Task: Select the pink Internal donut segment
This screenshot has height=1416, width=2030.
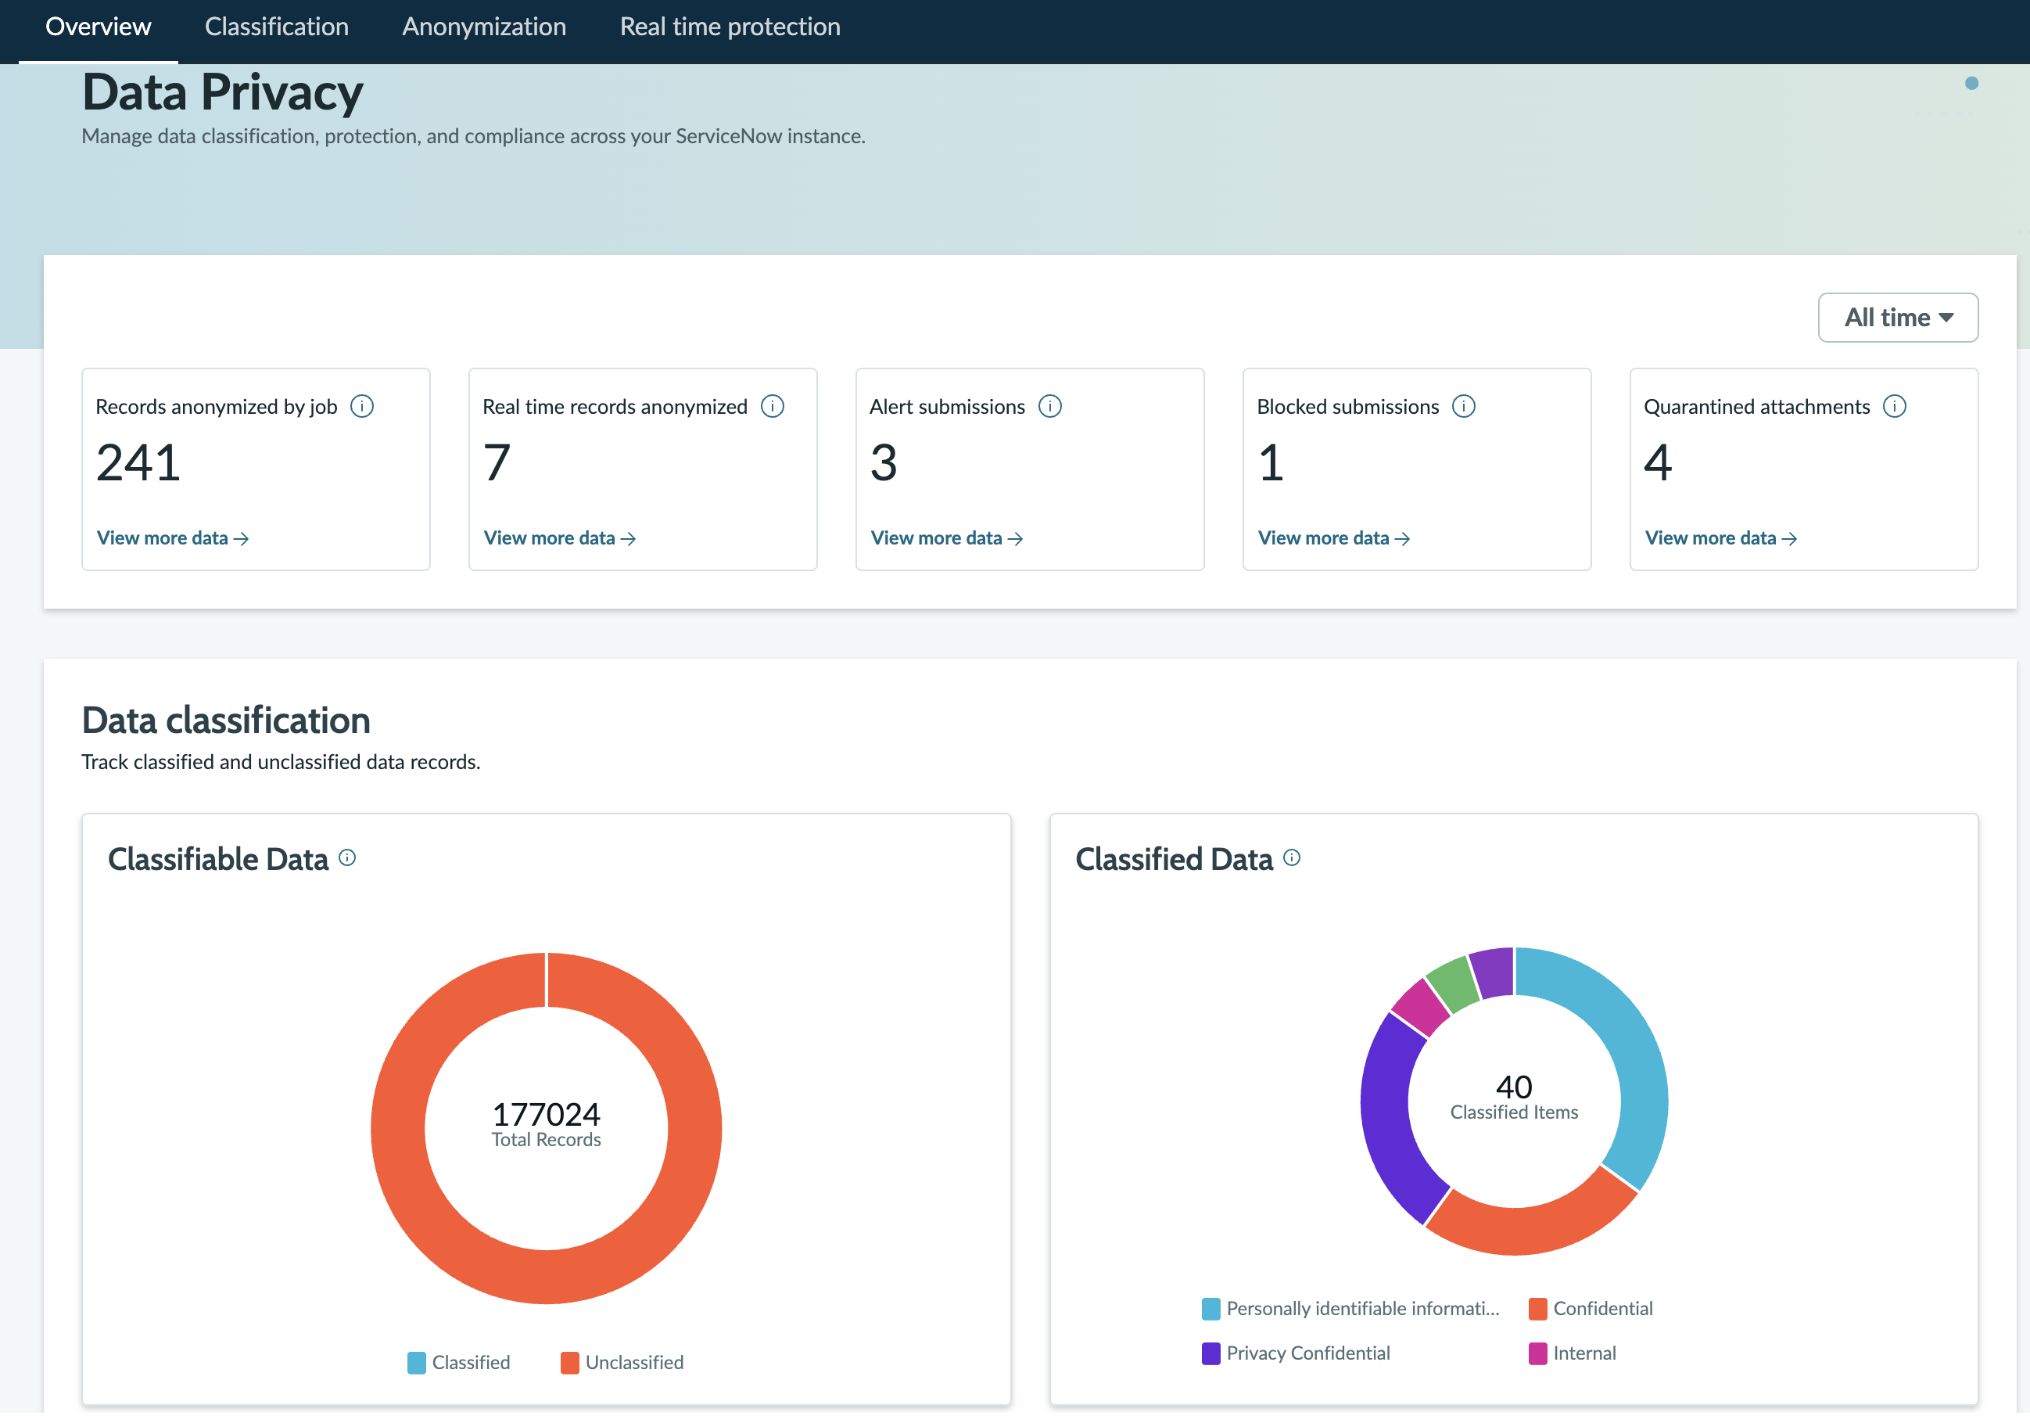Action: point(1419,1008)
